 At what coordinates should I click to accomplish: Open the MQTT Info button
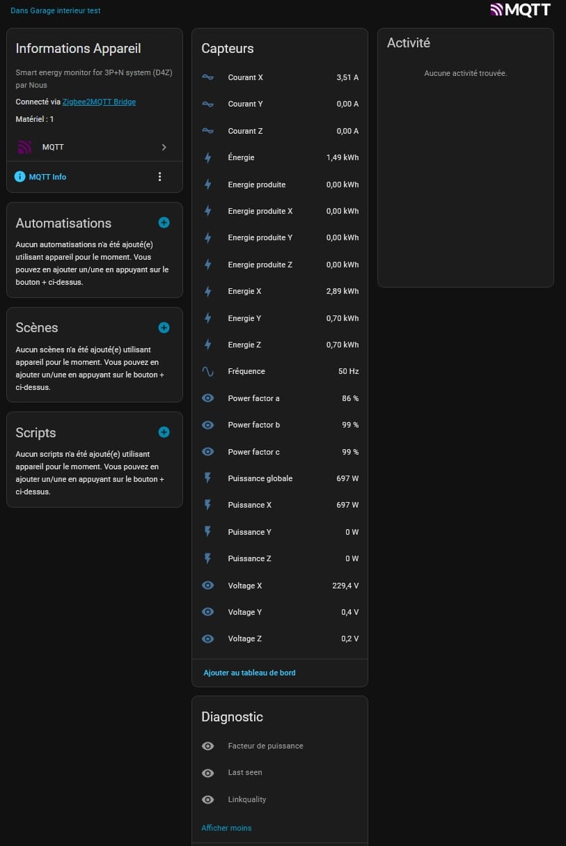[x=47, y=177]
